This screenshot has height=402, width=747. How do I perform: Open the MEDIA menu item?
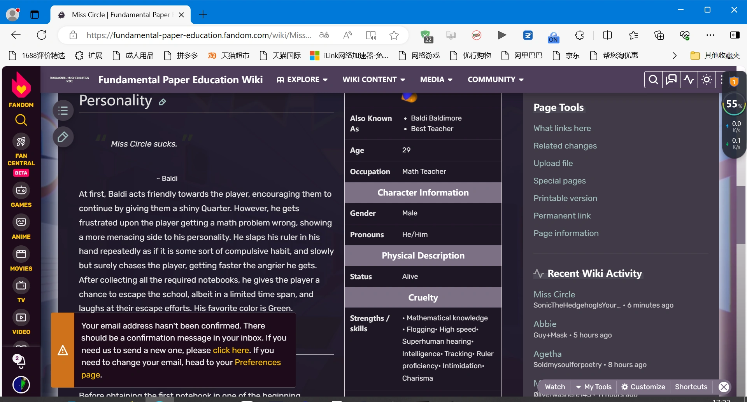click(436, 79)
